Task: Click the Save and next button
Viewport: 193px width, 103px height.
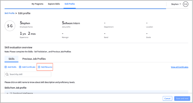Action: pos(182,99)
